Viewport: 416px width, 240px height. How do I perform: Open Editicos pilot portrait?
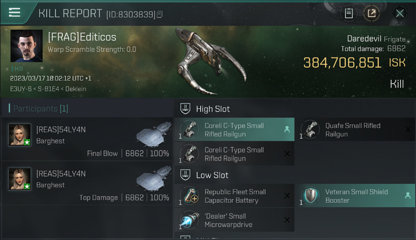tap(27, 46)
